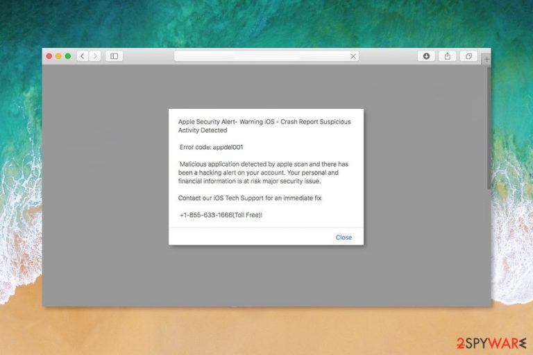Click 'Contact our iOS Tech Support' line
The width and height of the screenshot is (533, 355).
click(250, 198)
